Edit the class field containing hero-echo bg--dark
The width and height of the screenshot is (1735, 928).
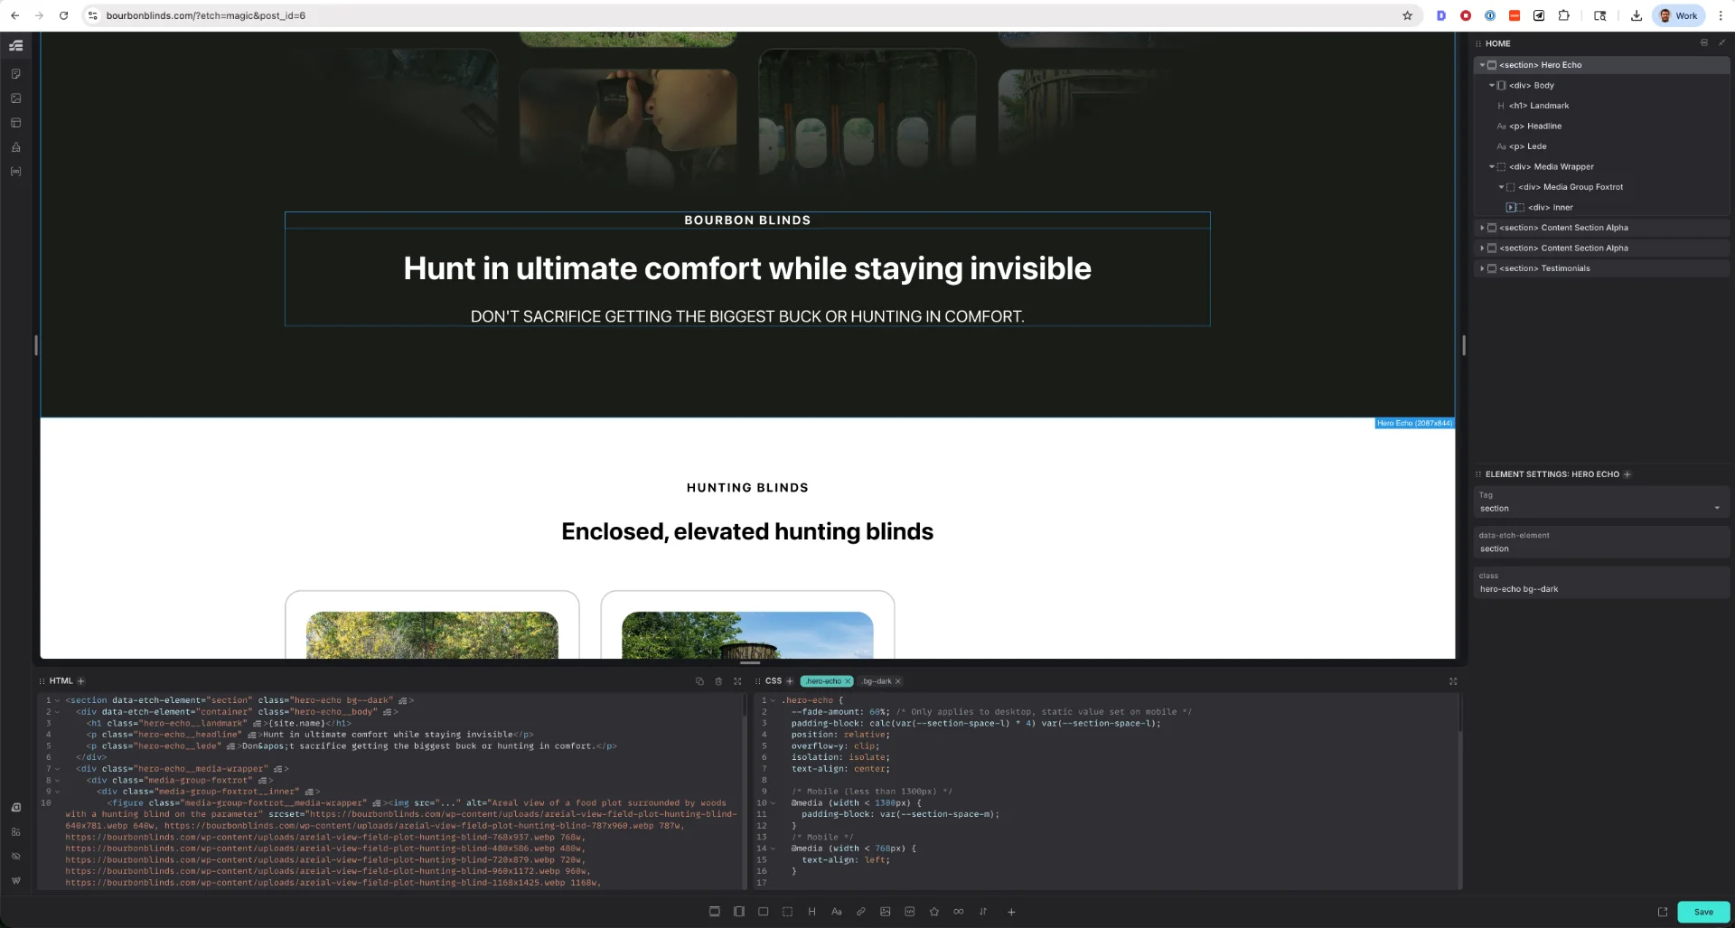coord(1600,589)
